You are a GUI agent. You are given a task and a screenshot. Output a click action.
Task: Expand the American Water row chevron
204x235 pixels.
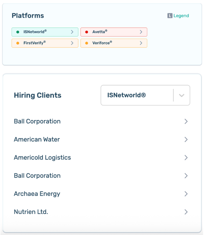coord(186,140)
